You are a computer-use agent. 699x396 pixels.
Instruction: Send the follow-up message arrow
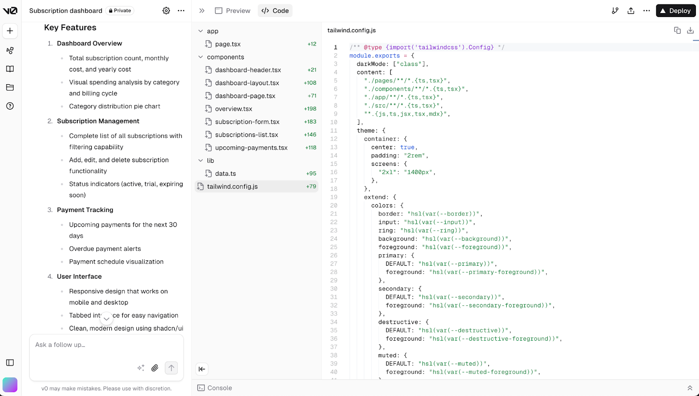(x=171, y=368)
